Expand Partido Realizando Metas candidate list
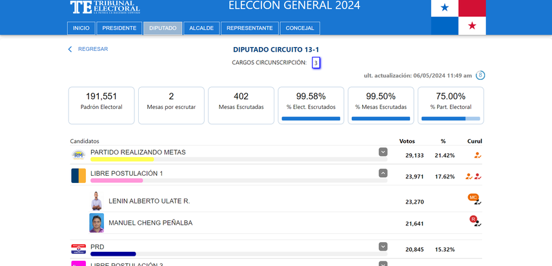The image size is (552, 266). pyautogui.click(x=383, y=152)
